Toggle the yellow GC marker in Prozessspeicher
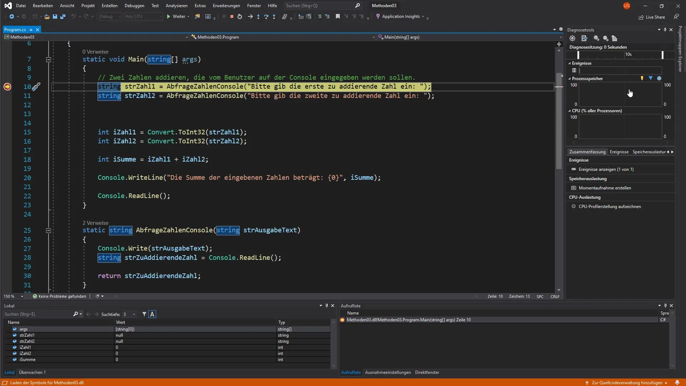Screen dimensions: 686x386 coord(642,78)
